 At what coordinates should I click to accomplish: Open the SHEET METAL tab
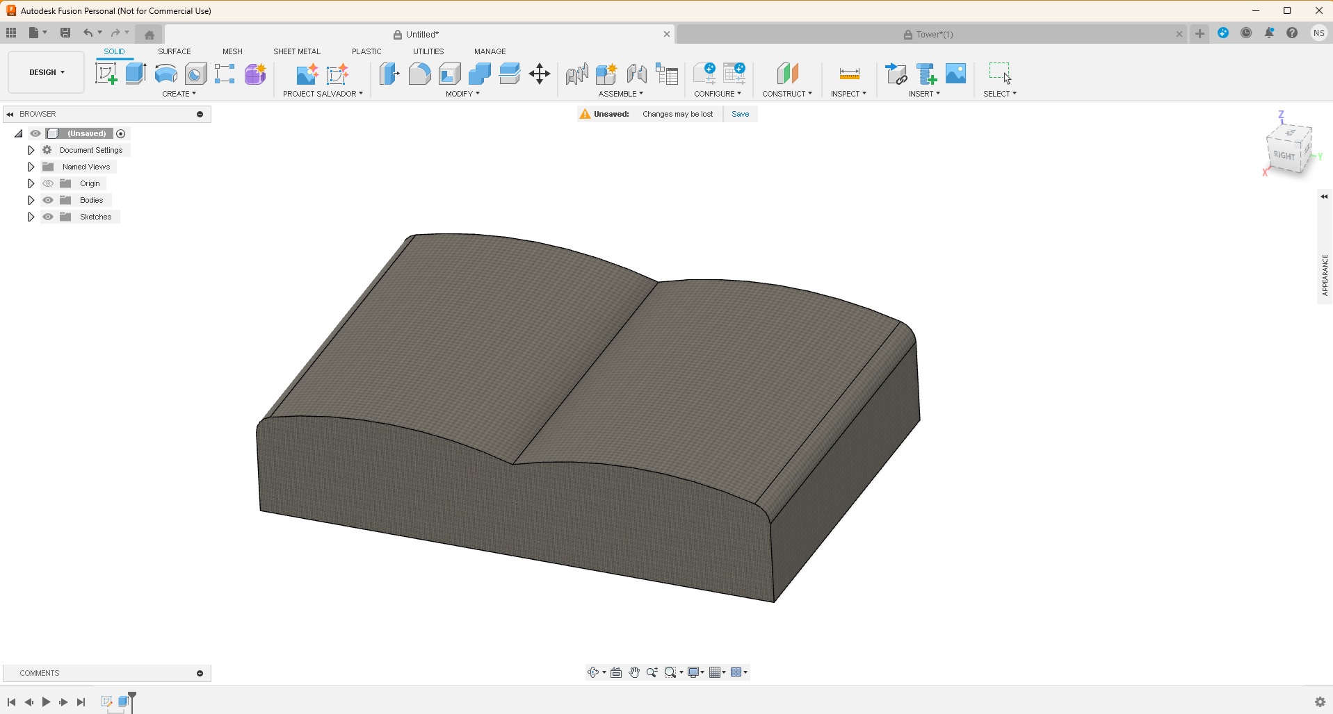[297, 51]
